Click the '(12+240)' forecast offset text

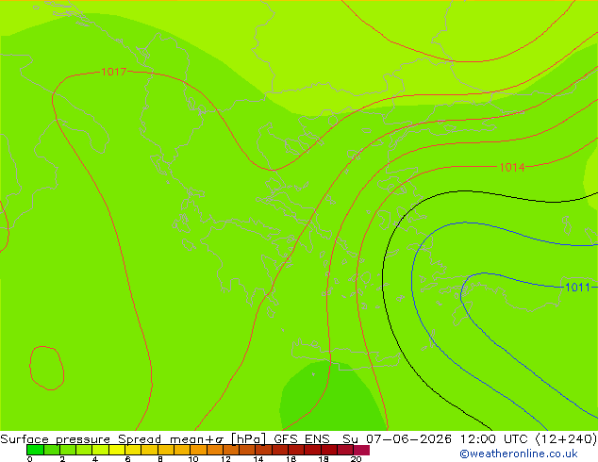(566, 438)
